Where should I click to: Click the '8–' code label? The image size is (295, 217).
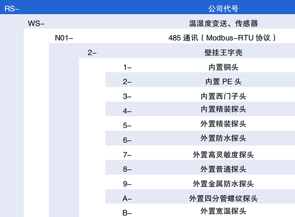(x=127, y=169)
